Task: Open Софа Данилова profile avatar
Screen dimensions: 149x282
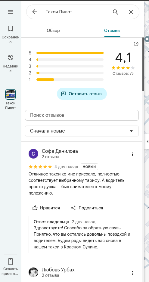Action: [x=33, y=154]
